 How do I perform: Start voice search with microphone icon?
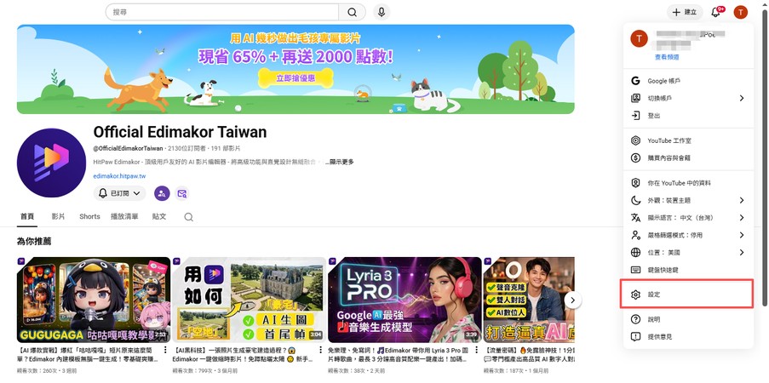pos(382,12)
